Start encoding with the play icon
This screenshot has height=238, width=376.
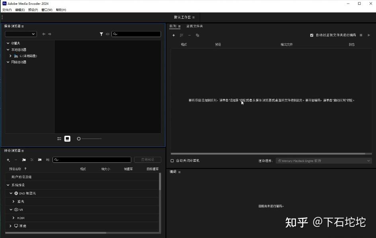point(369,35)
